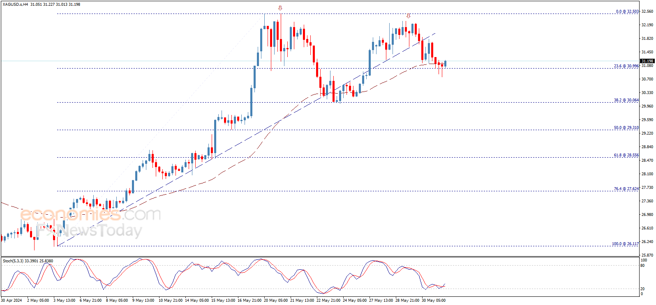Screen dimensions: 656x305
Task: Select the 50.0 @ 29.310 Fibonacci level label
Action: pyautogui.click(x=626, y=128)
